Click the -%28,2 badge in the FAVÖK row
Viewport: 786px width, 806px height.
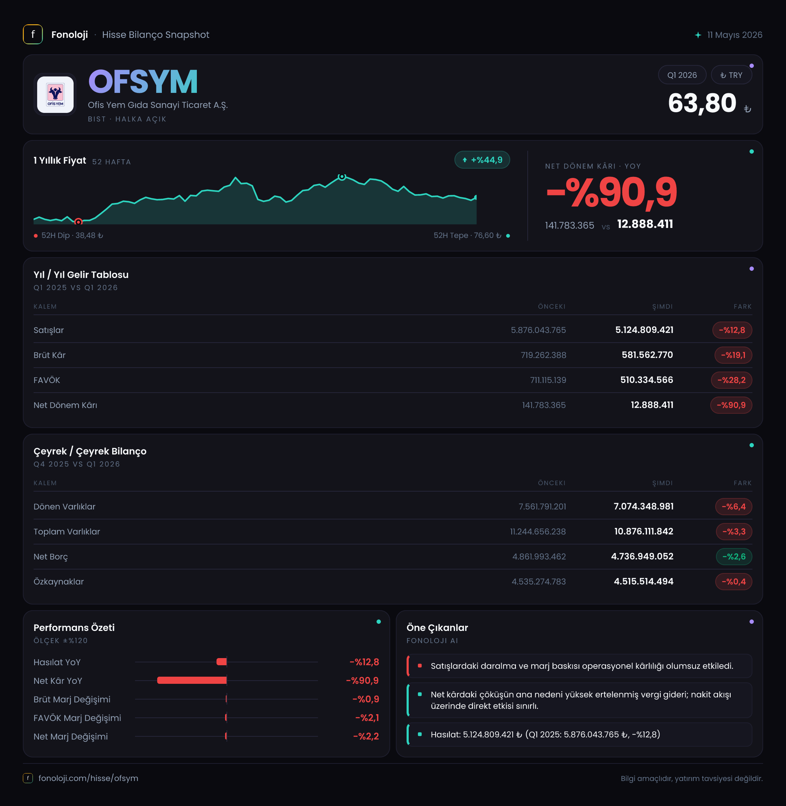click(x=731, y=380)
